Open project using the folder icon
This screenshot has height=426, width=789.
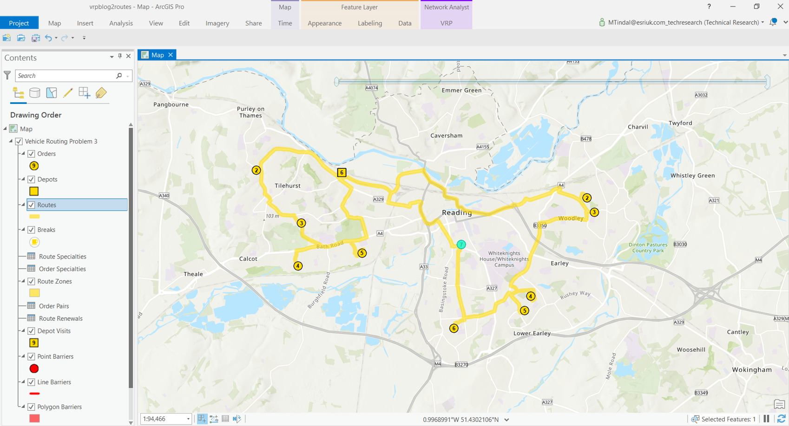coord(21,38)
